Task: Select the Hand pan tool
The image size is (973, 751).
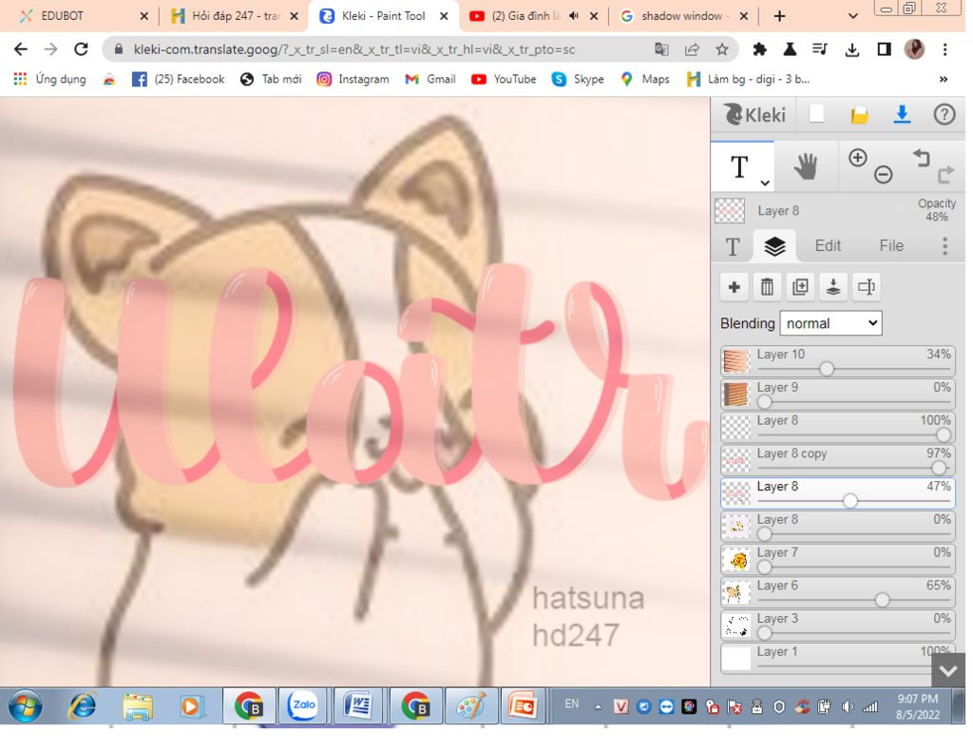Action: click(806, 166)
